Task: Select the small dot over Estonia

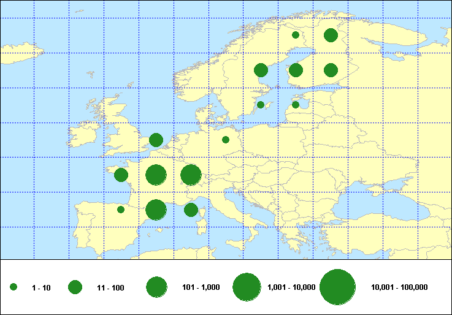Action: [296, 105]
